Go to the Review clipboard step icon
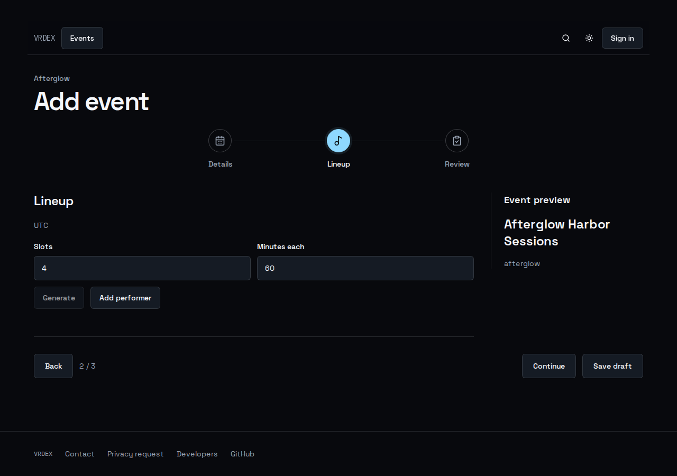 (x=457, y=141)
